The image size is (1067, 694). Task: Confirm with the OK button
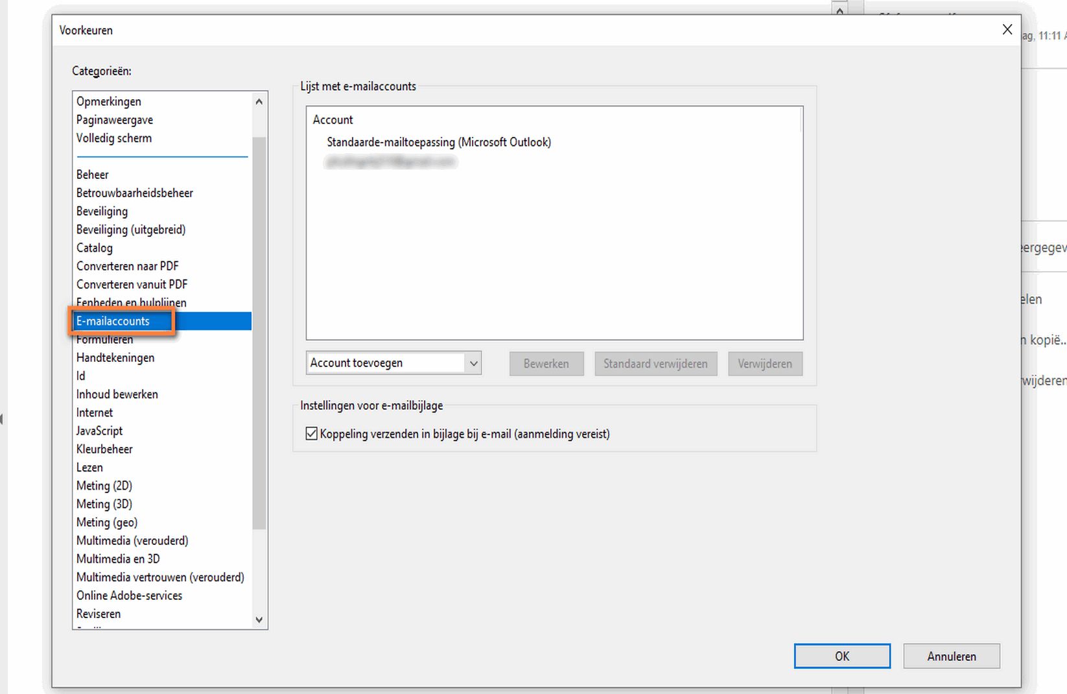click(x=842, y=656)
